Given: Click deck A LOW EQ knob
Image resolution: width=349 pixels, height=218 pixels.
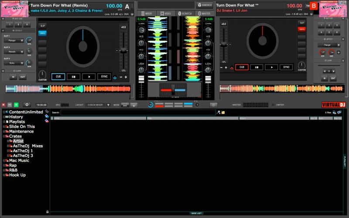Looking at the screenshot, I should 141,70.
